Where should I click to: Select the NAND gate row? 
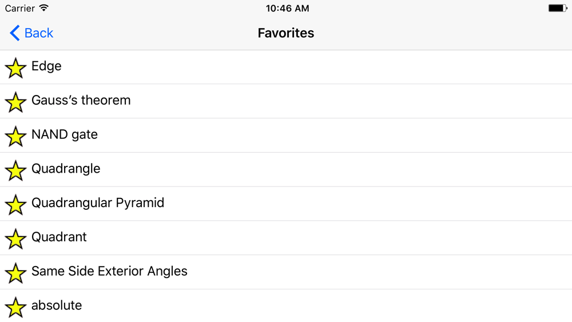(x=286, y=136)
